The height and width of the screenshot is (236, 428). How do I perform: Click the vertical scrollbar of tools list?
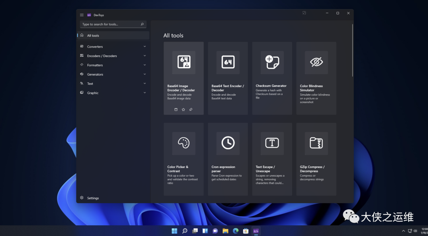coord(352,50)
